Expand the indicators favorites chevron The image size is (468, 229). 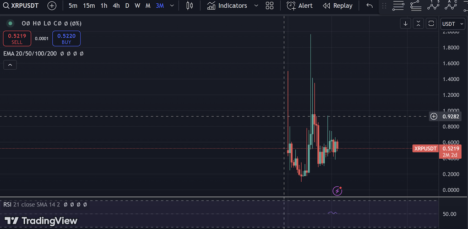pos(256,5)
